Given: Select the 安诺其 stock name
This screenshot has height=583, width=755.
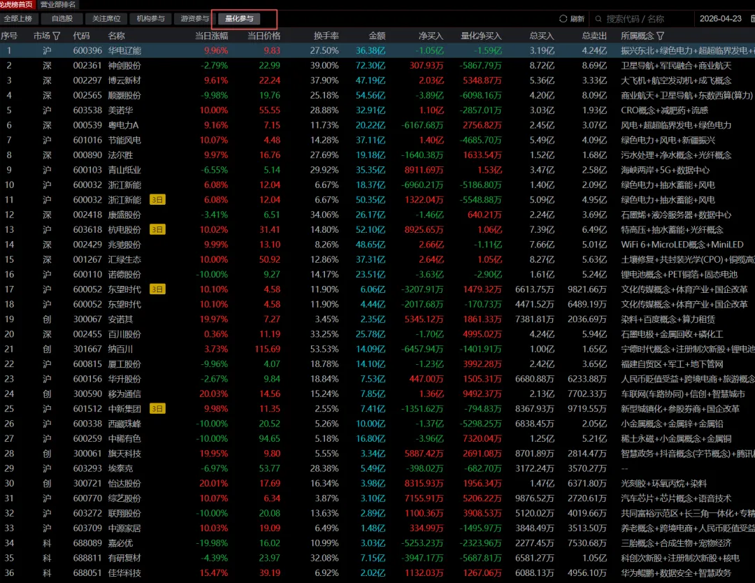Looking at the screenshot, I should tap(120, 319).
